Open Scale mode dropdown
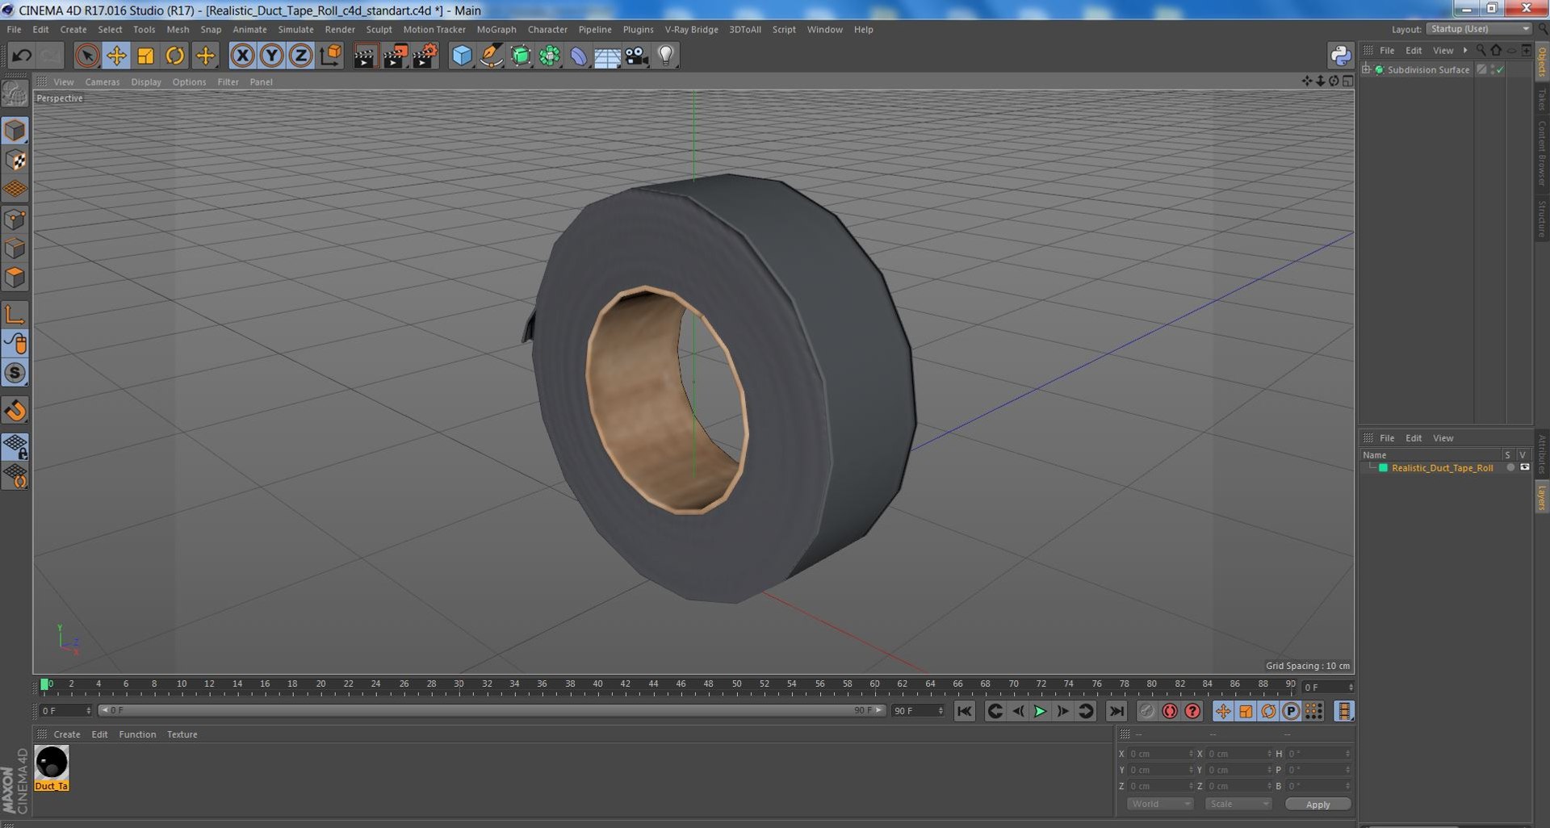This screenshot has width=1550, height=828. (x=1238, y=804)
